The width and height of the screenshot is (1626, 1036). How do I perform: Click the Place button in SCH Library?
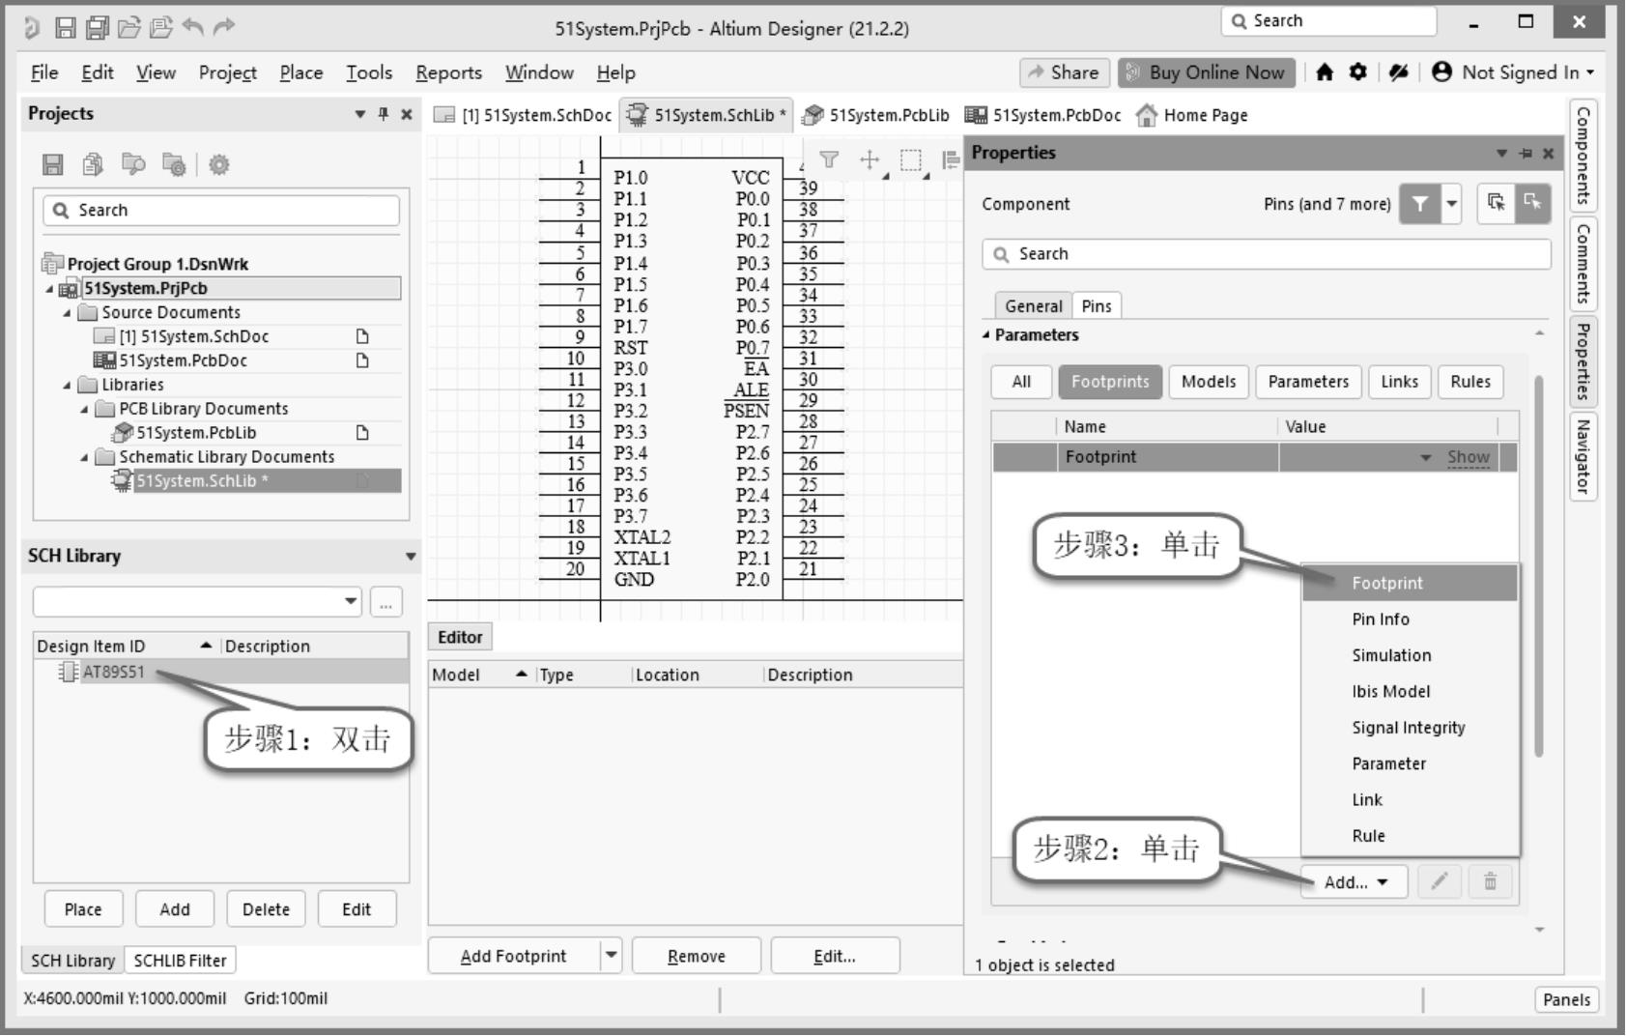(83, 909)
